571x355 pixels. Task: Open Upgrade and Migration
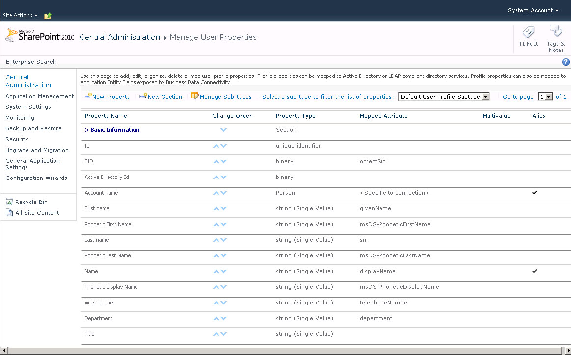coord(37,150)
